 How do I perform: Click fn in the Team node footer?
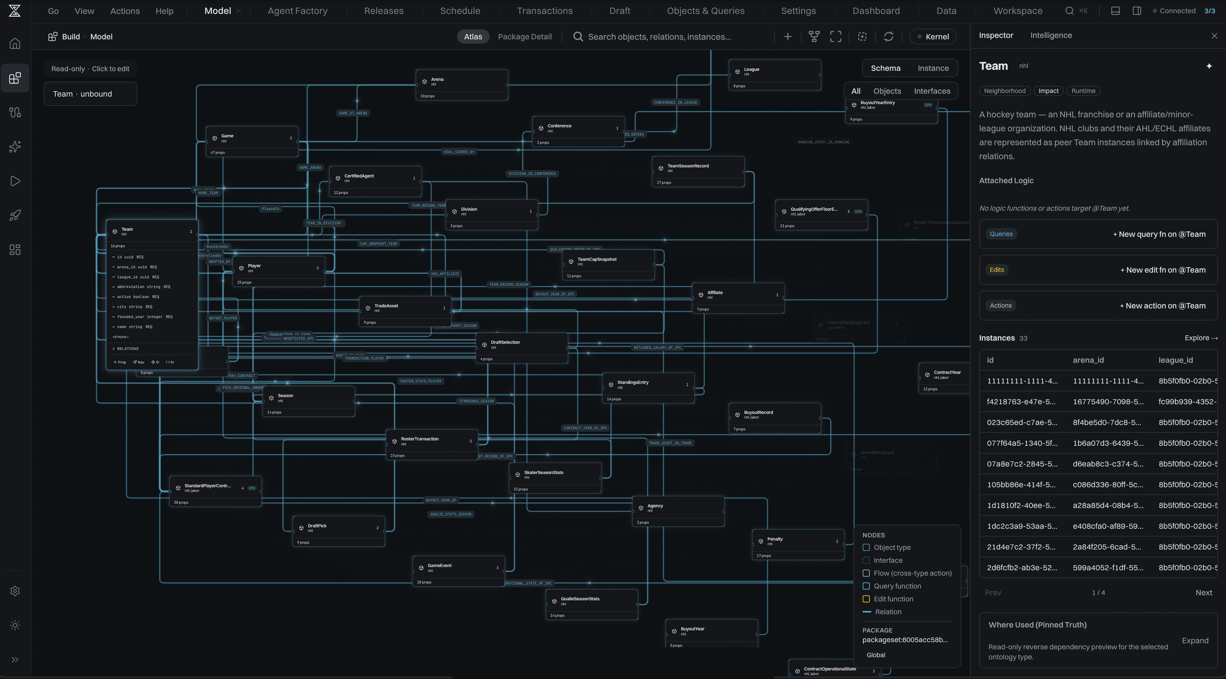click(x=170, y=362)
